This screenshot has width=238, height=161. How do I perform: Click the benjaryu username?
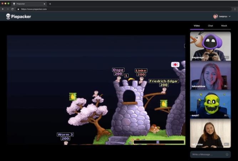(223, 16)
